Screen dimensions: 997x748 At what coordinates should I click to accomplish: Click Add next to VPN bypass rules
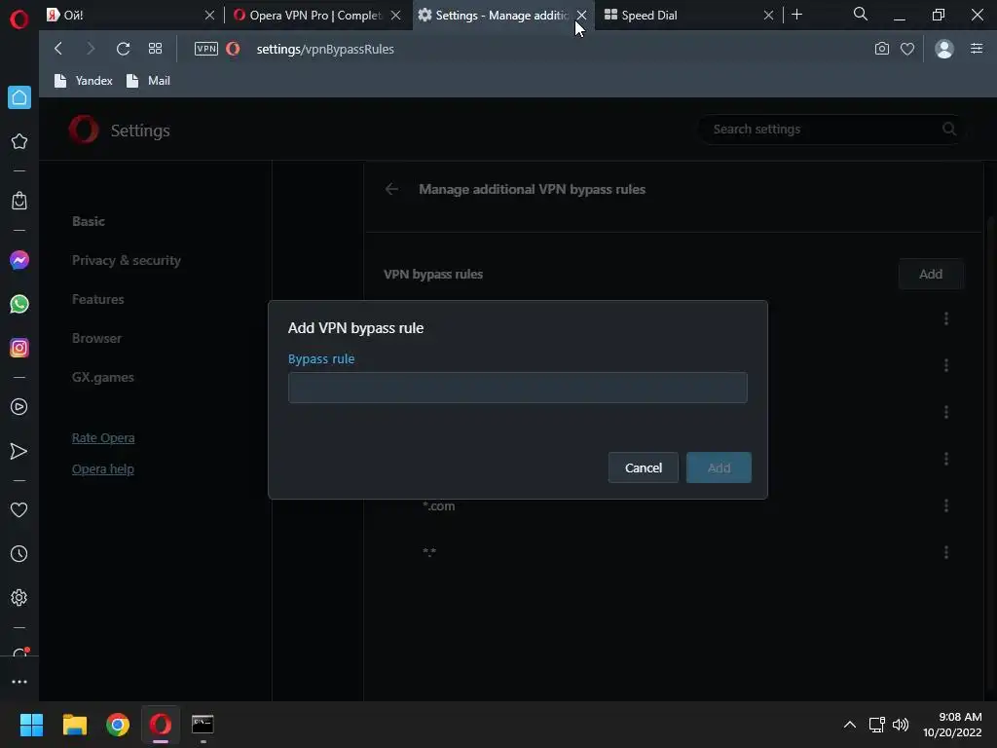pyautogui.click(x=931, y=274)
